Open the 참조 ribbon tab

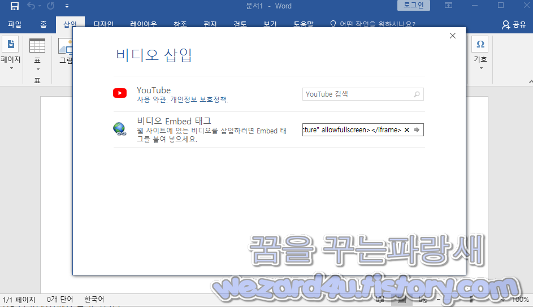pos(180,24)
